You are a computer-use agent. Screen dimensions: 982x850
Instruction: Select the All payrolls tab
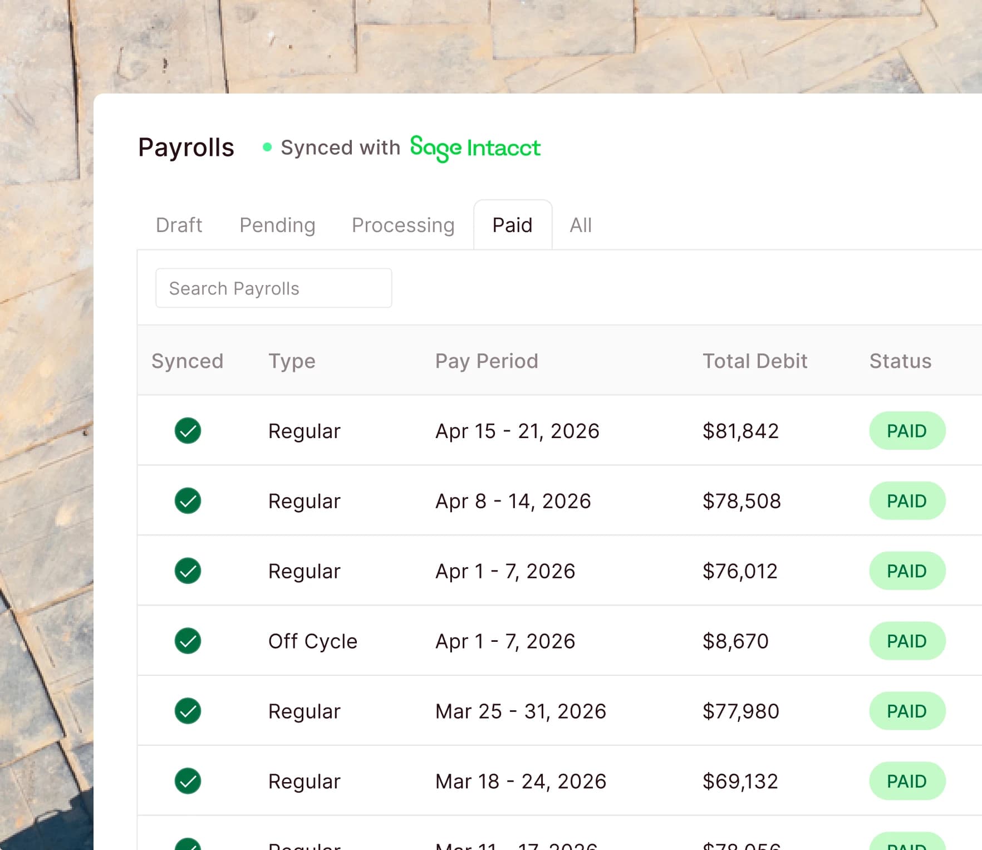(x=580, y=225)
